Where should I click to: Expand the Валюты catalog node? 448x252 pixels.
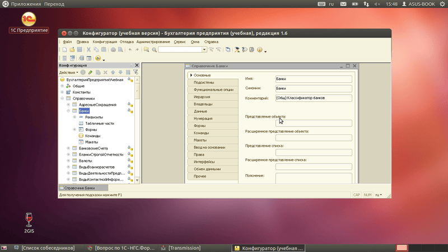pos(68,161)
